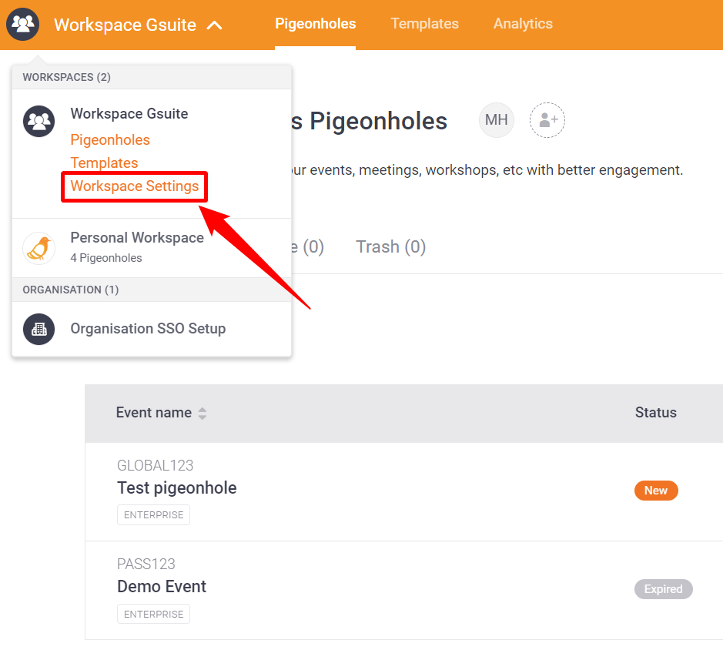Click the Workspace Gsuite icon in dropdown list
The width and height of the screenshot is (723, 660).
point(38,122)
